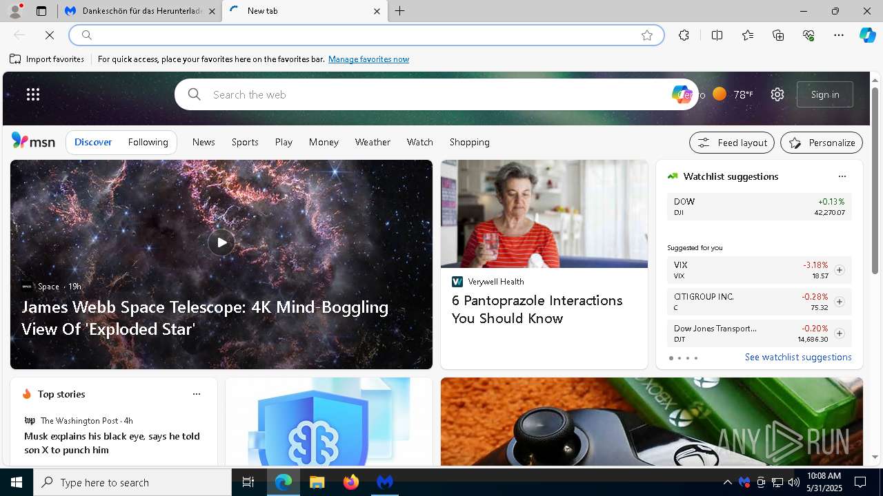Open the browser profile icon
This screenshot has width=883, height=496.
(15, 11)
